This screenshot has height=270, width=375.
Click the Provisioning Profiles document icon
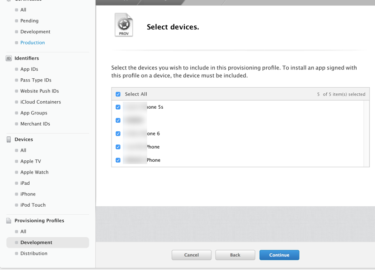pos(8,221)
